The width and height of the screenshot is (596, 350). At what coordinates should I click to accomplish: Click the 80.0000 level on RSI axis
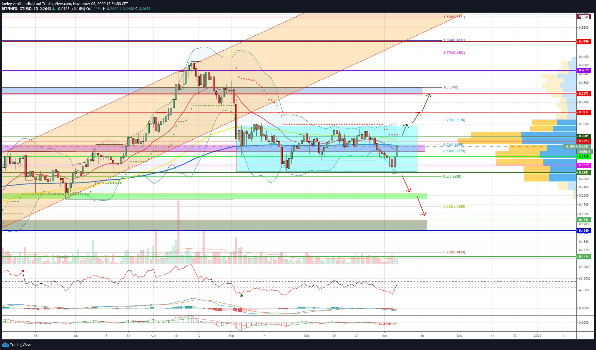pyautogui.click(x=585, y=267)
